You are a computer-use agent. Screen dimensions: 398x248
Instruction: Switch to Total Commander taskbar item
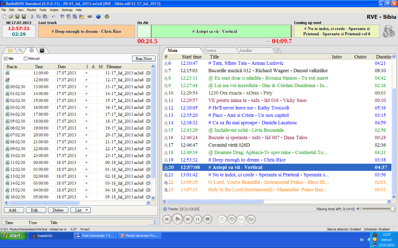96,236
